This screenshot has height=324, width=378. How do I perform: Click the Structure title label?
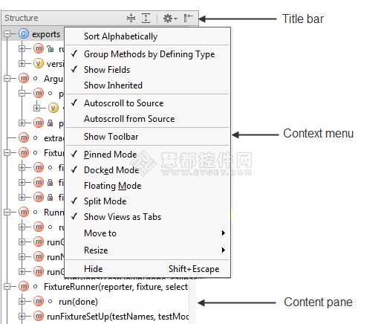22,18
